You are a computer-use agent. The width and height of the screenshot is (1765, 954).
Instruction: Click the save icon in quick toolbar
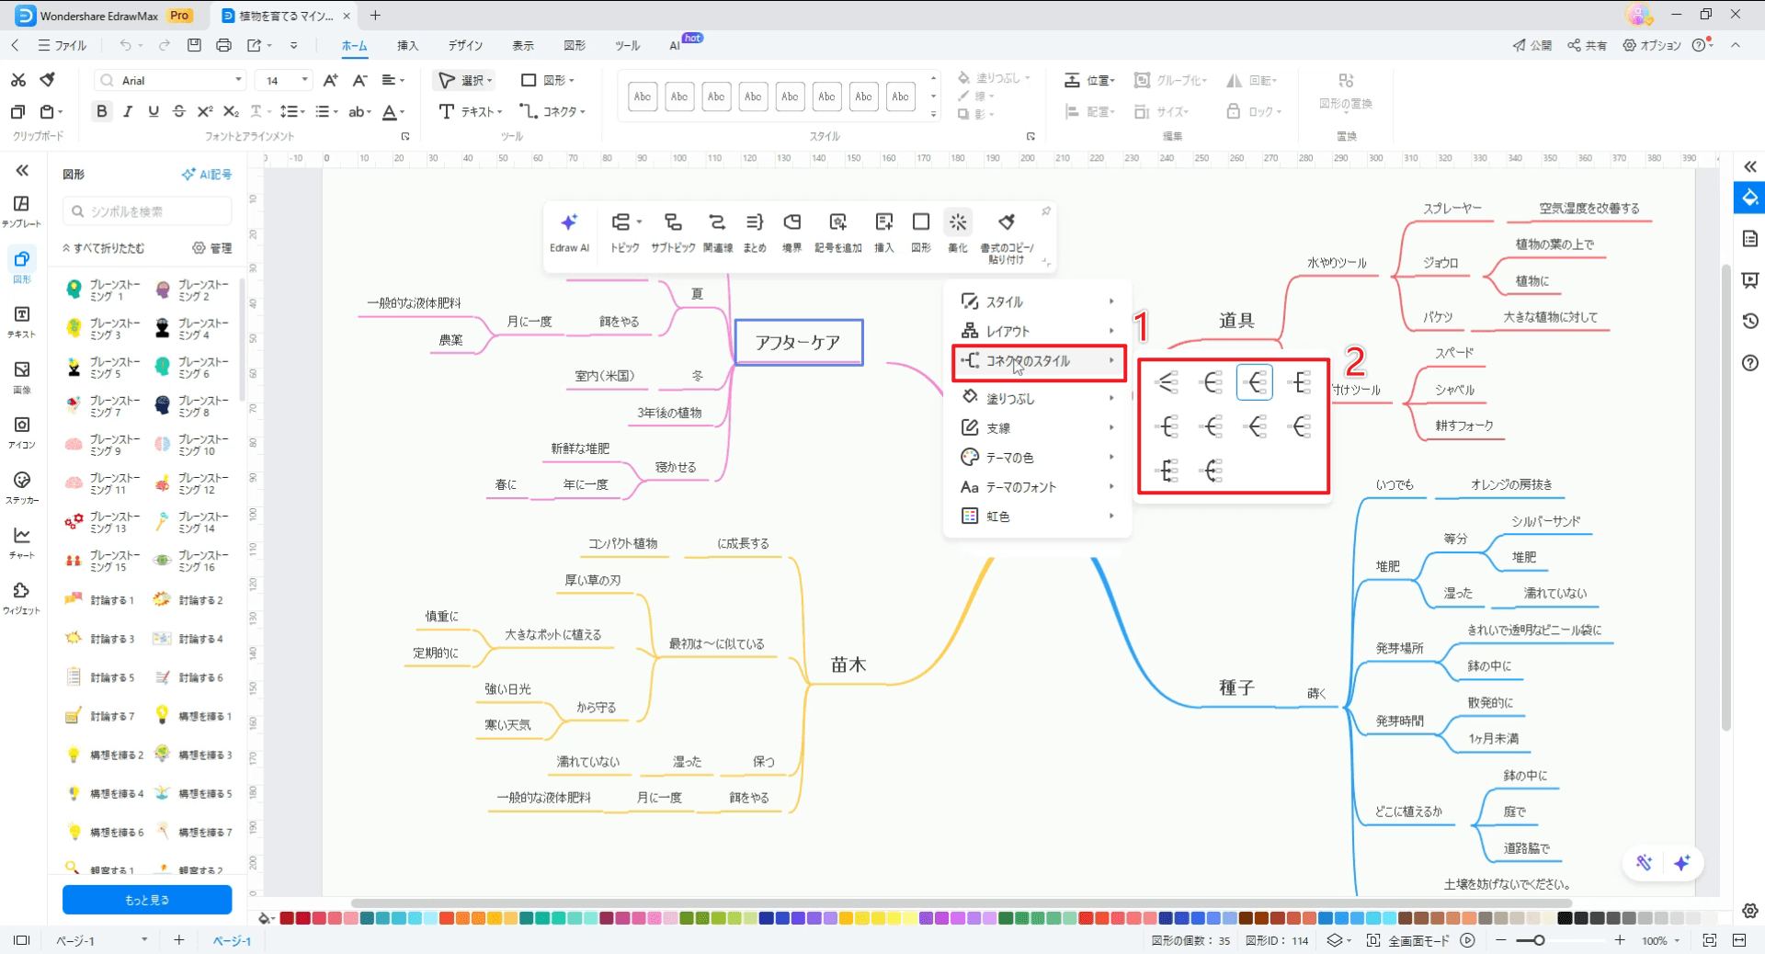click(194, 45)
